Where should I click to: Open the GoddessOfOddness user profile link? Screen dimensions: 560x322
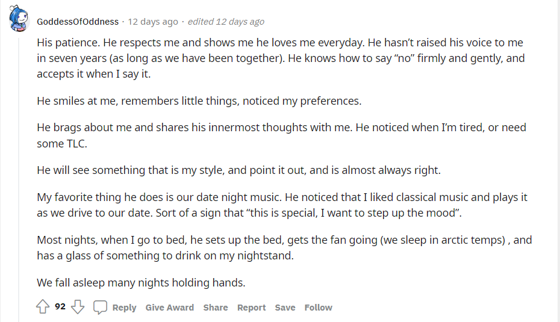click(78, 22)
